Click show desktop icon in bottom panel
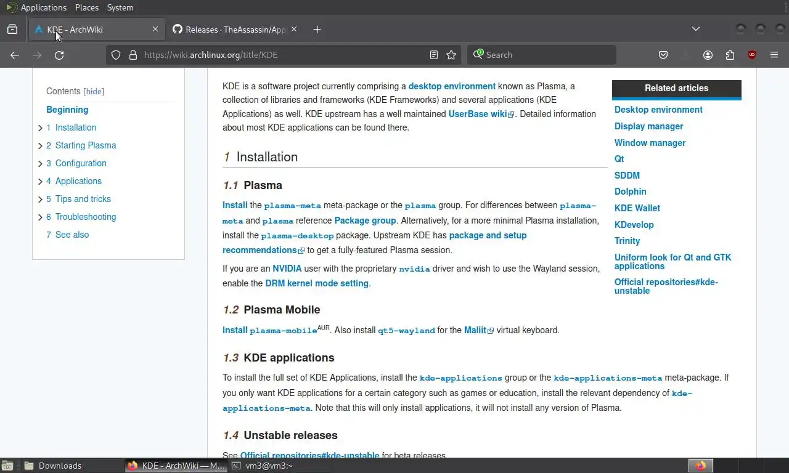 [7, 466]
